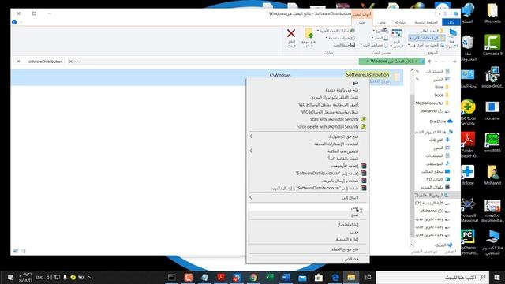Click Task View icon in taskbar
Viewport: 505px width, 284px height.
point(368,277)
